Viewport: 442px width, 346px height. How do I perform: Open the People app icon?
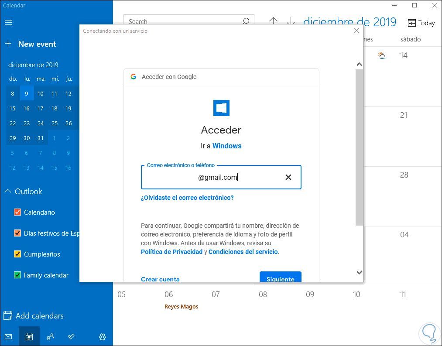50,336
